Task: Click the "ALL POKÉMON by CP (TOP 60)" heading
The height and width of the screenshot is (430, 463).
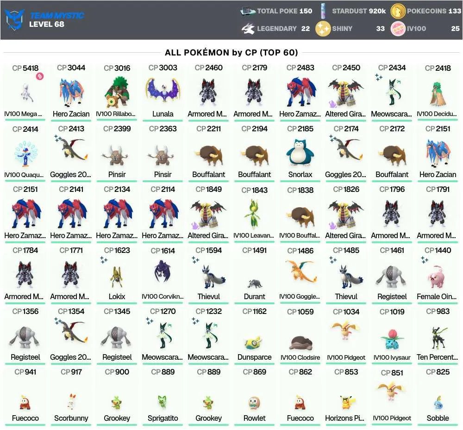Action: click(x=231, y=53)
